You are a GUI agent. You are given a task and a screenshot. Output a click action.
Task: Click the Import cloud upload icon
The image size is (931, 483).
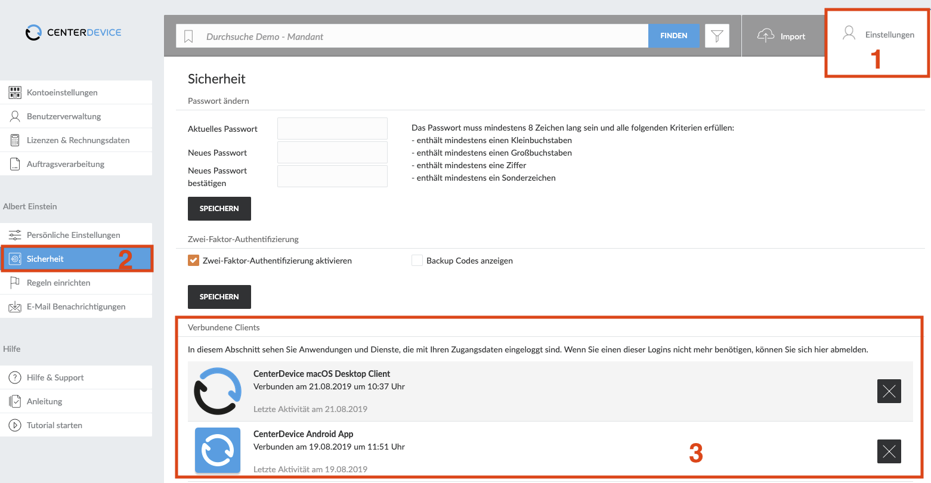pos(766,36)
